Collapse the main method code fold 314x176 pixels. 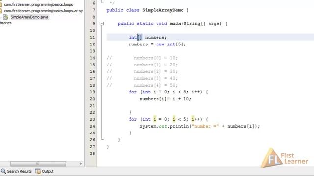(102, 24)
